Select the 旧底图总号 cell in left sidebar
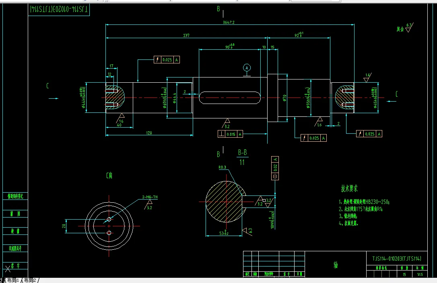 (x=15, y=248)
